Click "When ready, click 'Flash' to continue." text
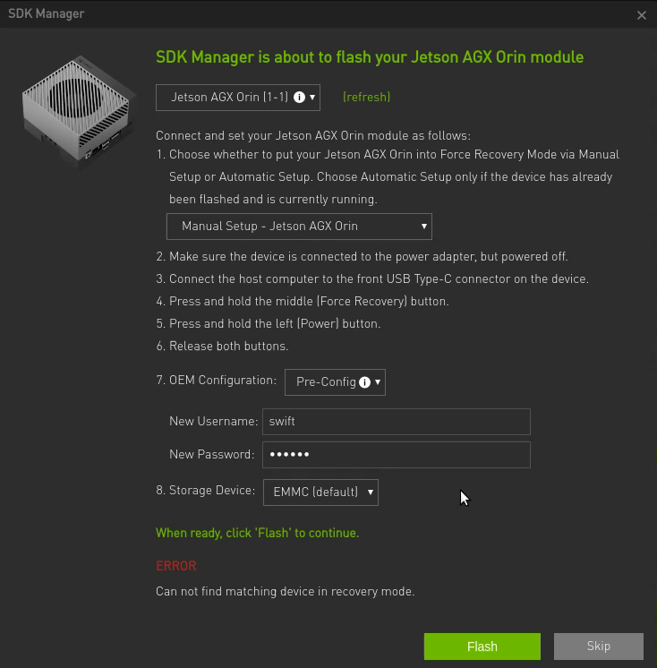Viewport: 657px width, 668px height. [x=258, y=533]
